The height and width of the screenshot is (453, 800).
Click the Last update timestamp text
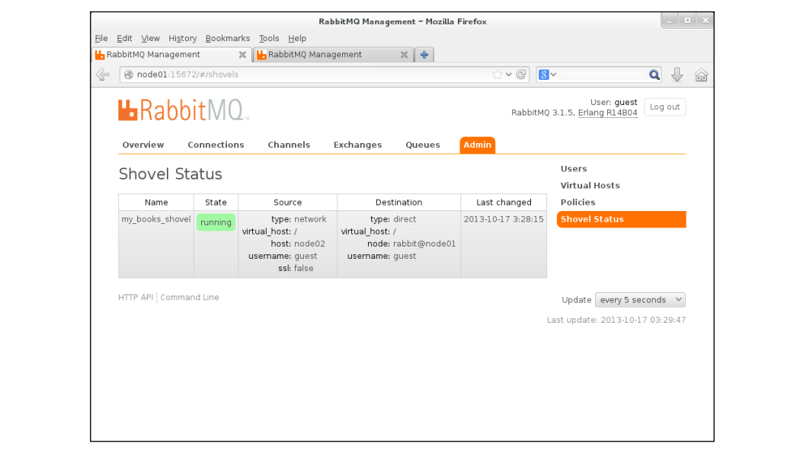click(616, 320)
